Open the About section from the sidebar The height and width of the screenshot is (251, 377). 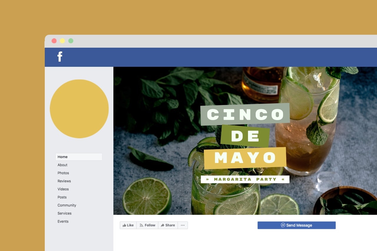tap(62, 165)
